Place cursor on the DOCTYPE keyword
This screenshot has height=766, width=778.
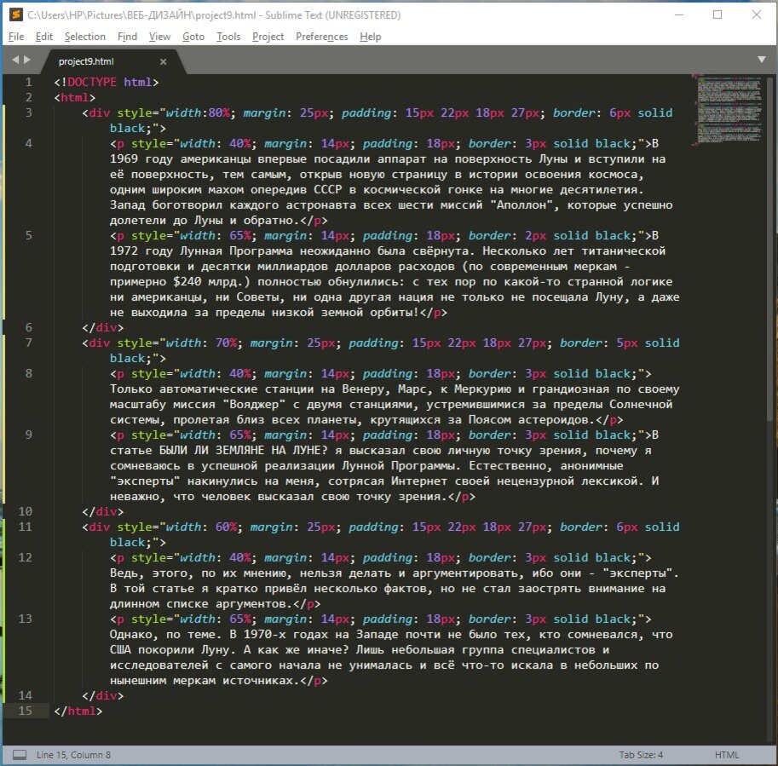point(92,82)
